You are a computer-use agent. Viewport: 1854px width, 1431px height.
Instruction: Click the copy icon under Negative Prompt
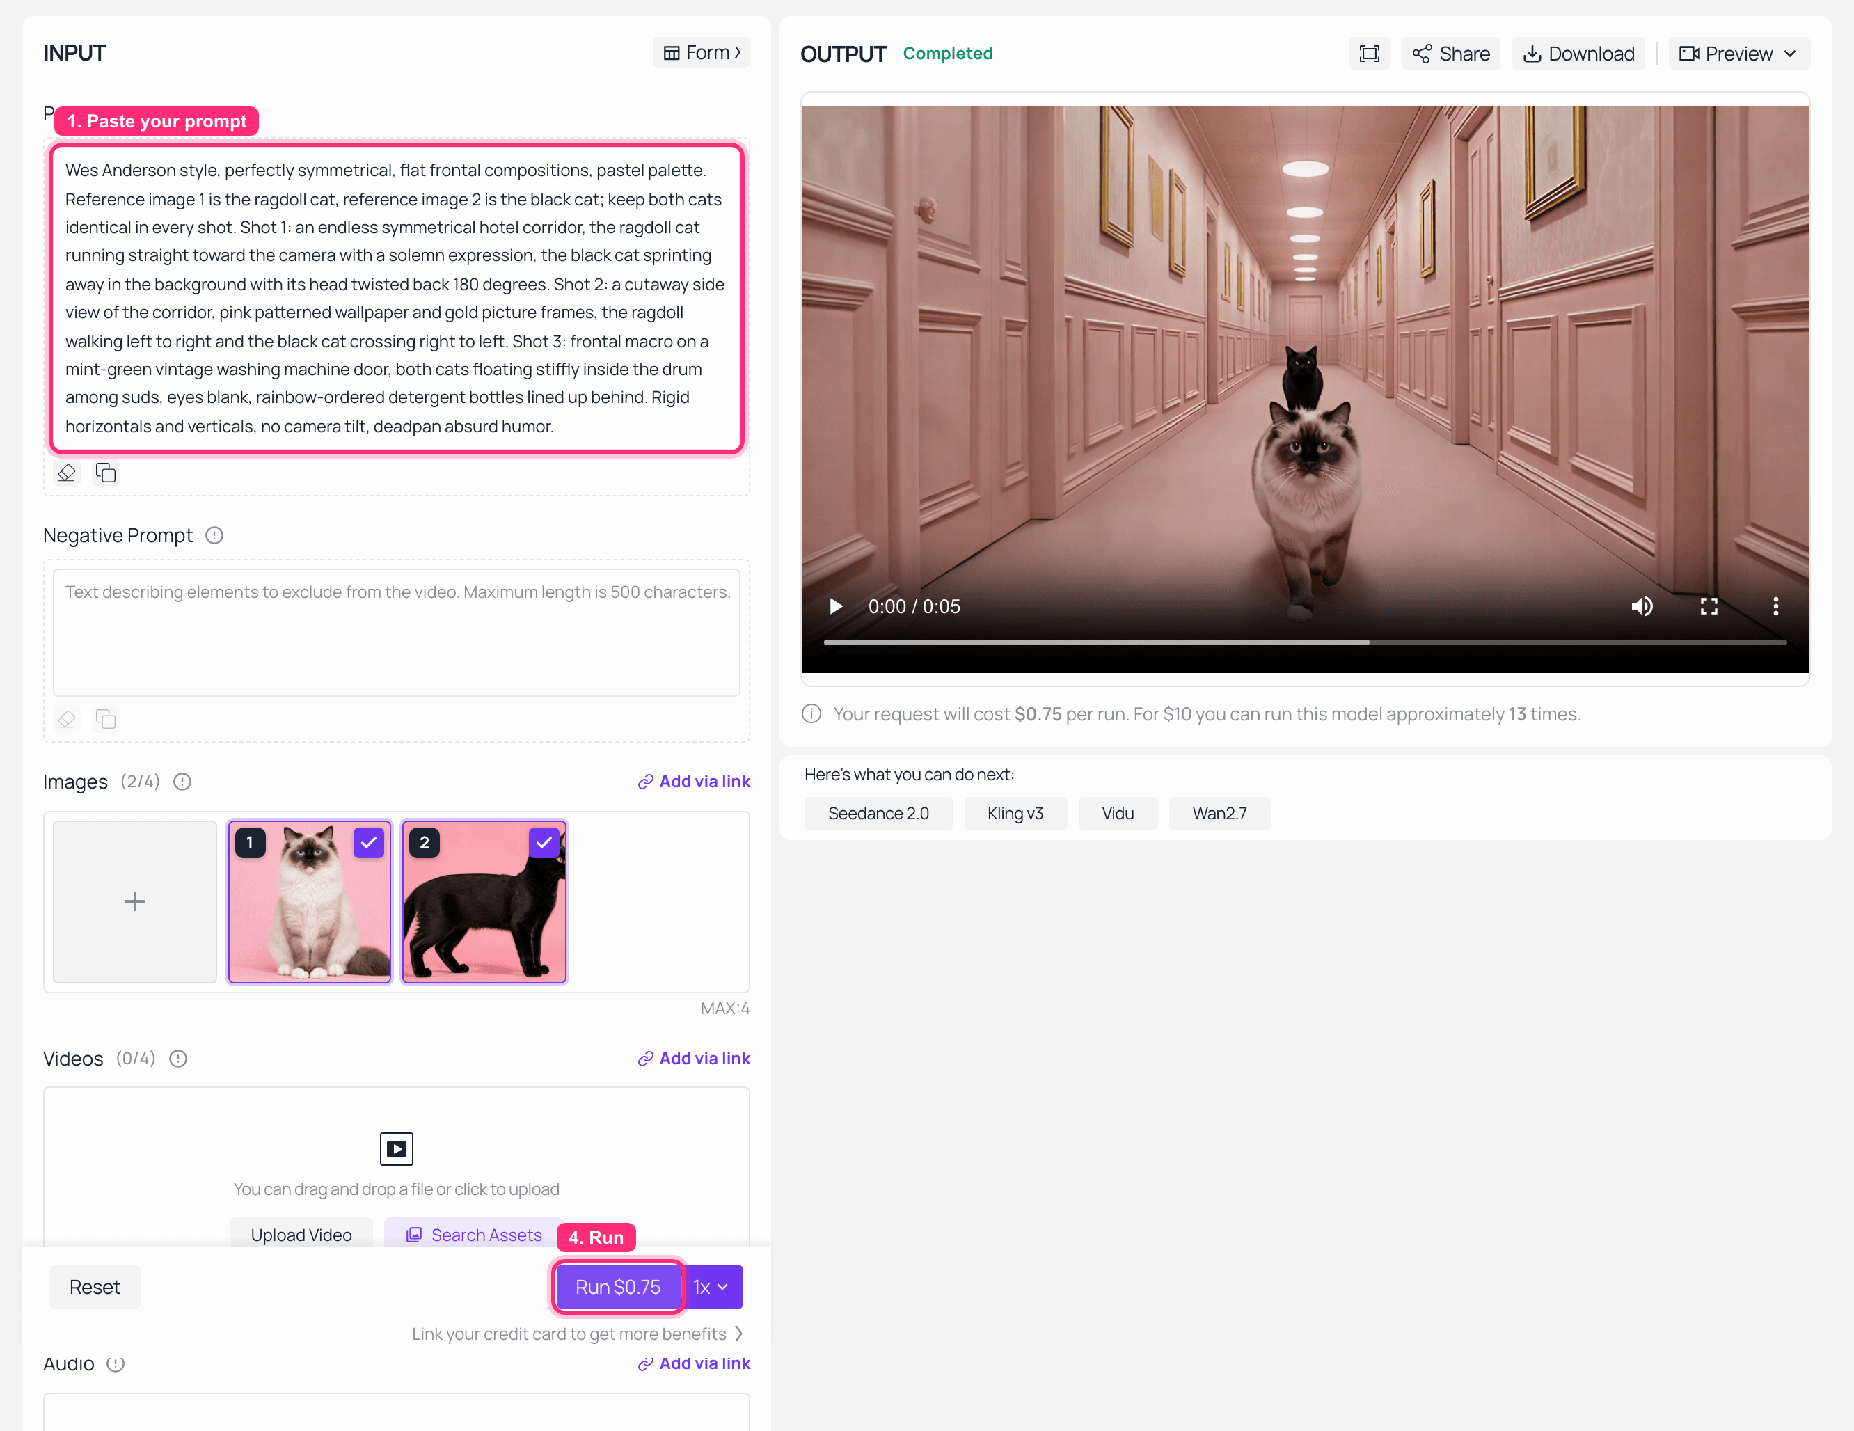(105, 719)
